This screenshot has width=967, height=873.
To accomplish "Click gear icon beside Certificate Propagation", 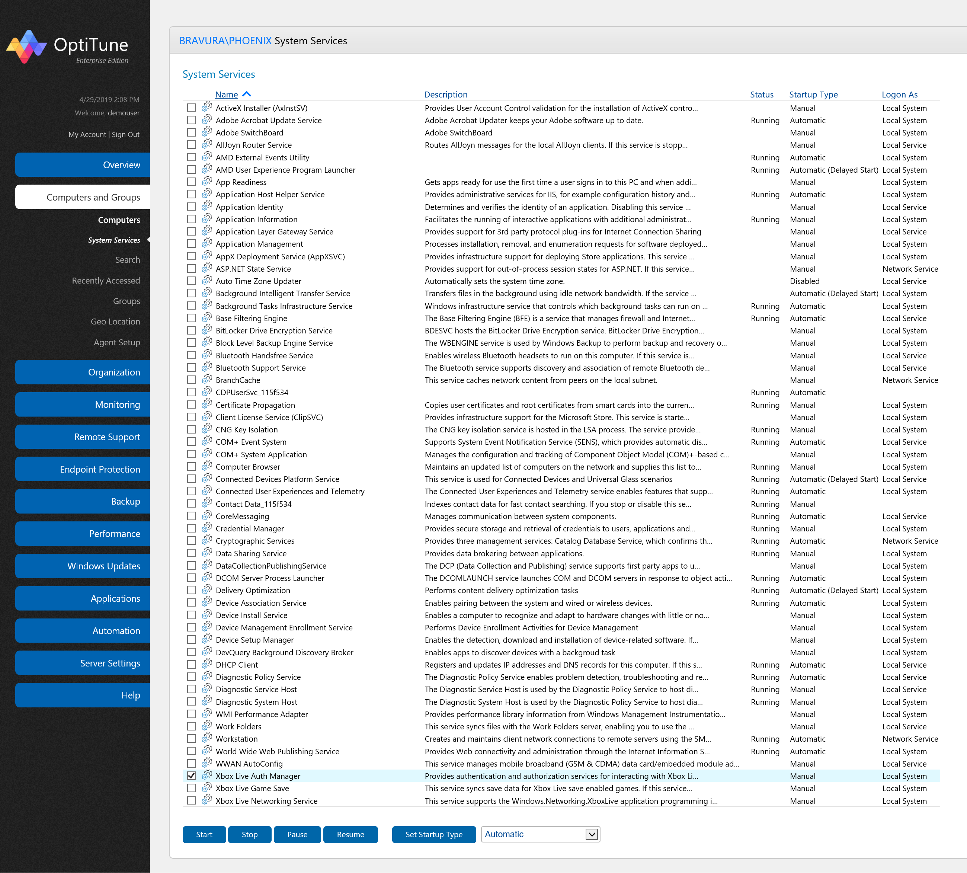I will [x=207, y=404].
